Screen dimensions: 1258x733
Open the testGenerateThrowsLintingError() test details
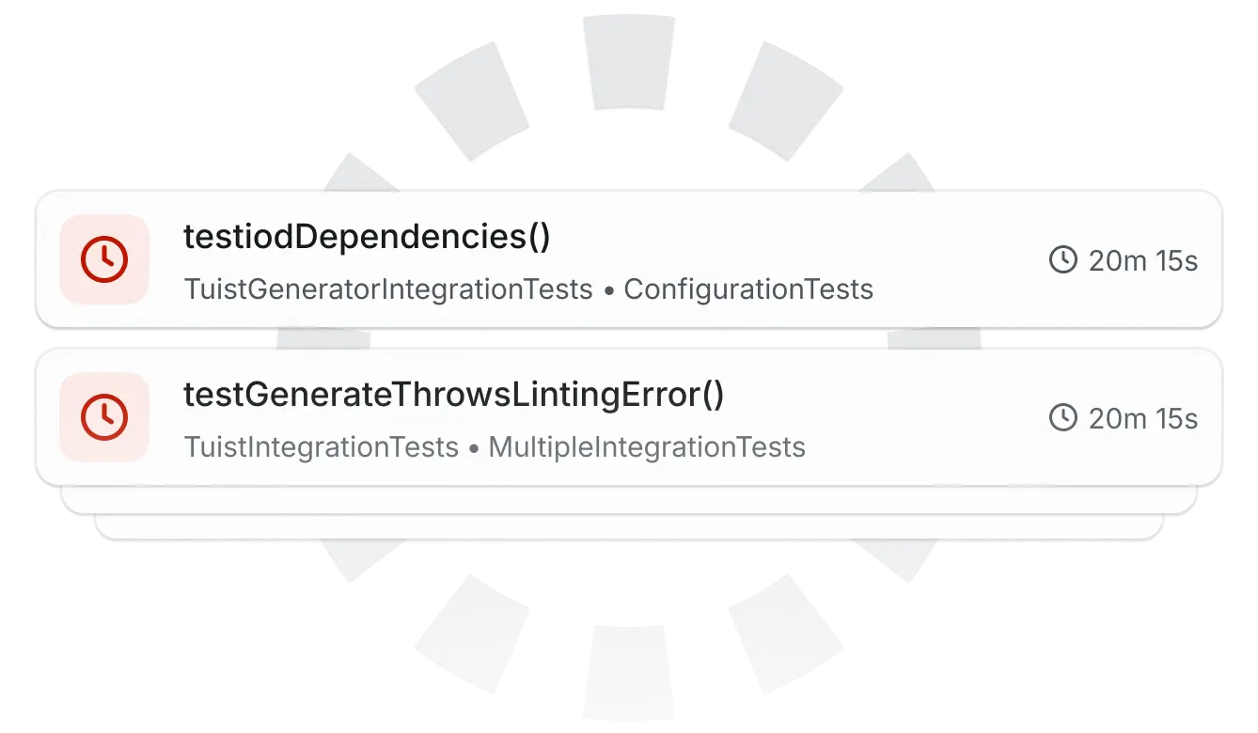point(454,395)
